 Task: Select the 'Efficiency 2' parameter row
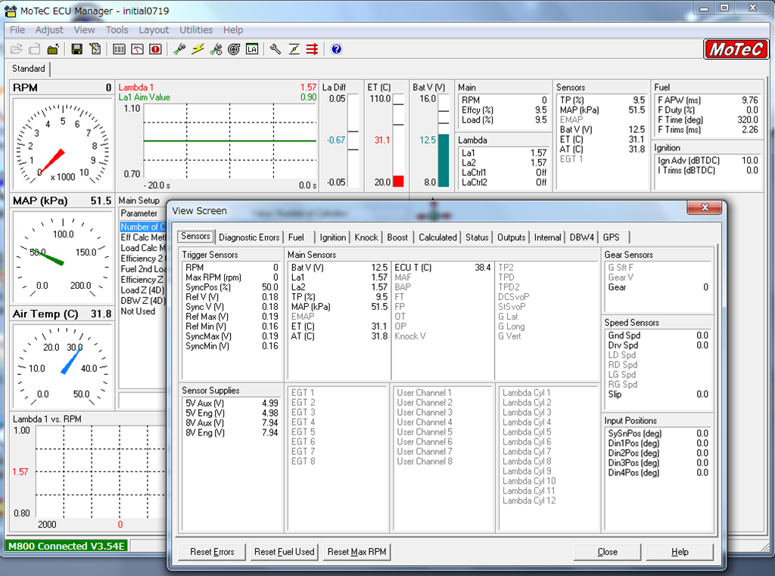pos(143,259)
